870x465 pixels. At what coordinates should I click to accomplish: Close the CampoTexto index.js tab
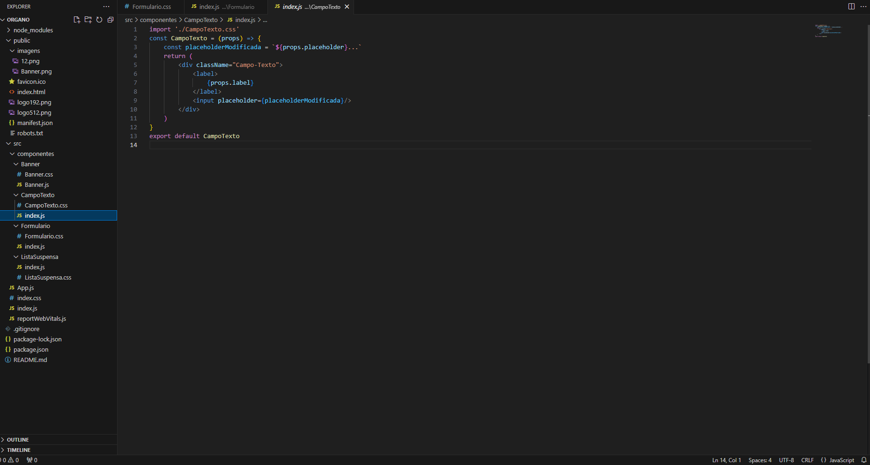pos(347,7)
